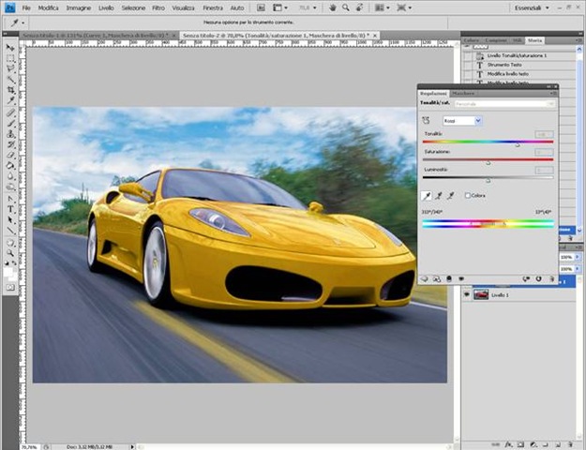Open the Filtro menu
586x450 pixels.
158,7
